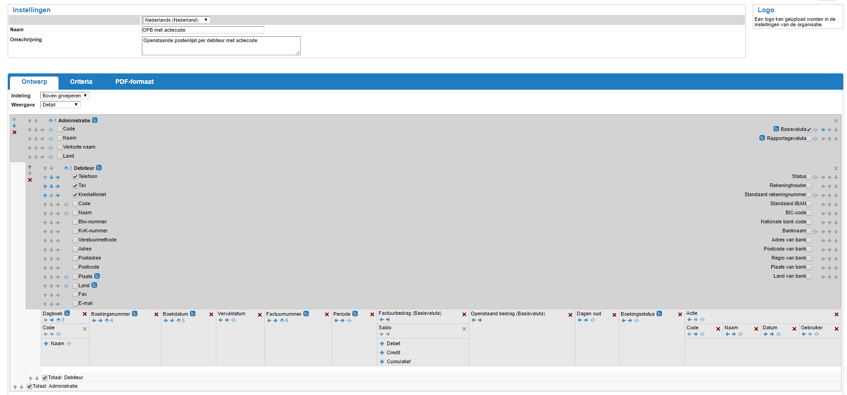This screenshot has width=847, height=395.
Task: Click the blue properties icon beside Debiteur heading
Action: (x=99, y=168)
